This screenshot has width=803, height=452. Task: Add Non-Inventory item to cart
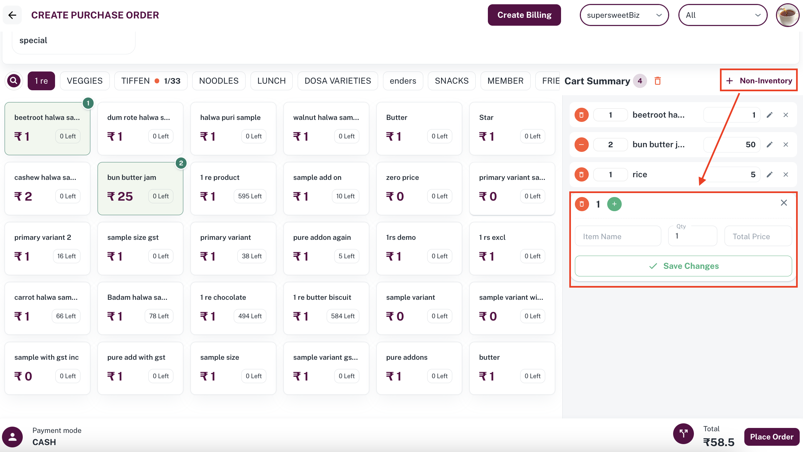[x=758, y=81]
